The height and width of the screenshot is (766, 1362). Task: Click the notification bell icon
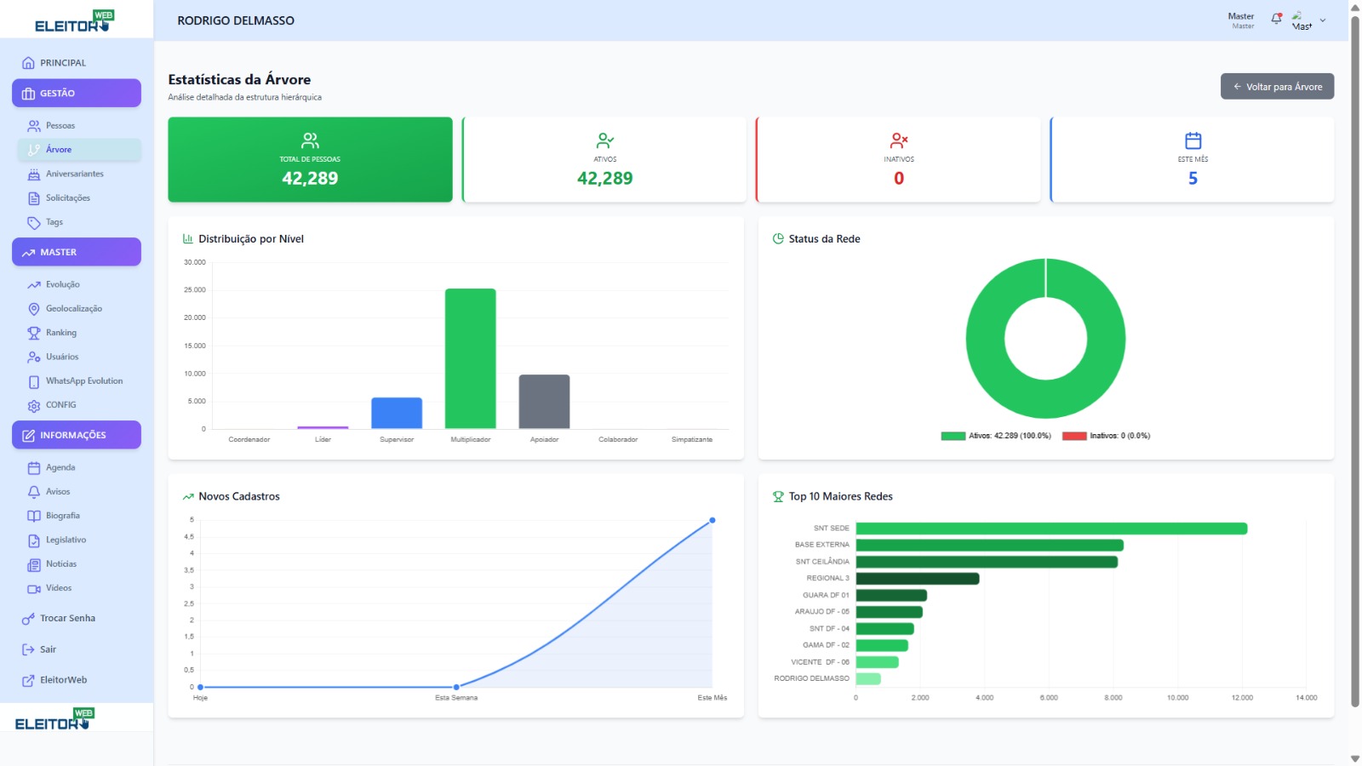(1276, 19)
